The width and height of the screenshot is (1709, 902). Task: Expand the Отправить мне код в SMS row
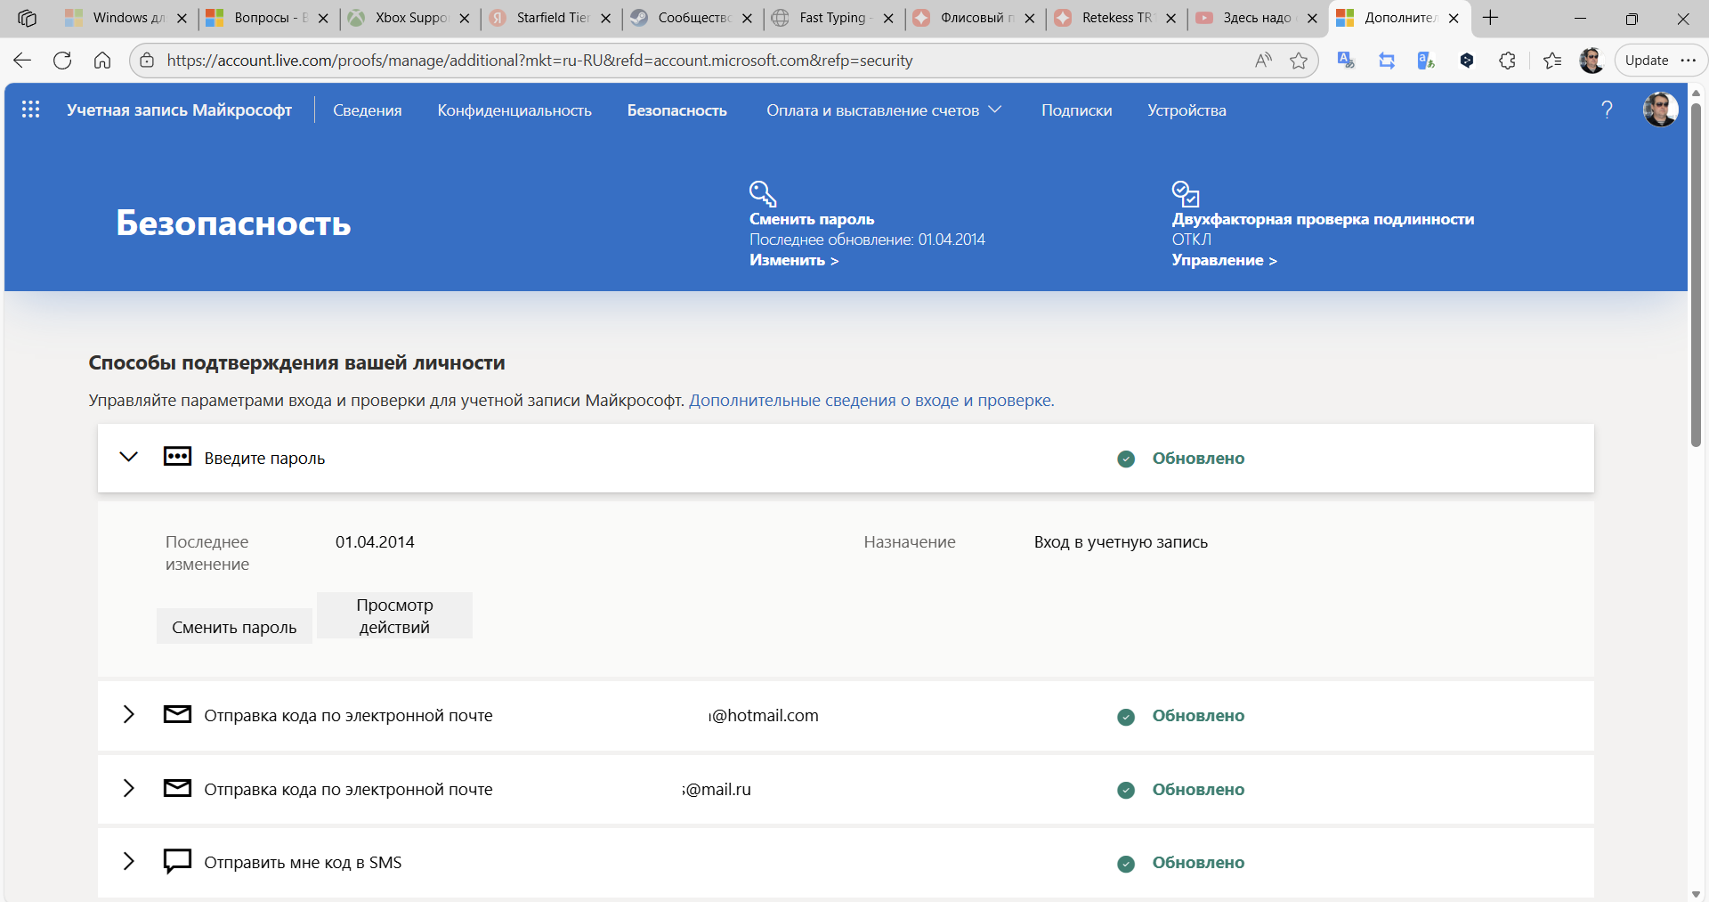pyautogui.click(x=128, y=861)
